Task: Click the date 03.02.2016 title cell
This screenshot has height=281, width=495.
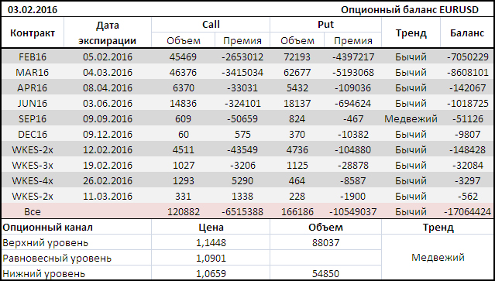Action: (33, 10)
